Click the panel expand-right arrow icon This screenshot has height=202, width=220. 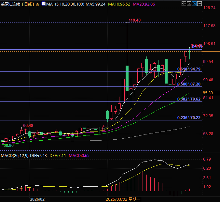tap(199, 4)
